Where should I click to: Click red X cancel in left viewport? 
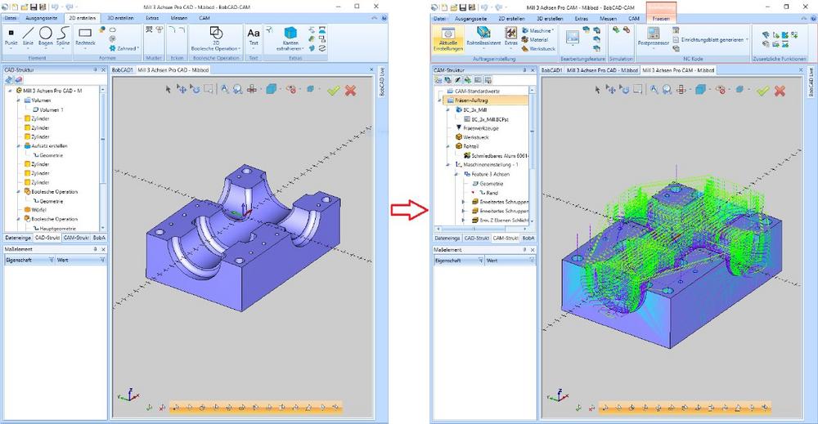point(350,90)
